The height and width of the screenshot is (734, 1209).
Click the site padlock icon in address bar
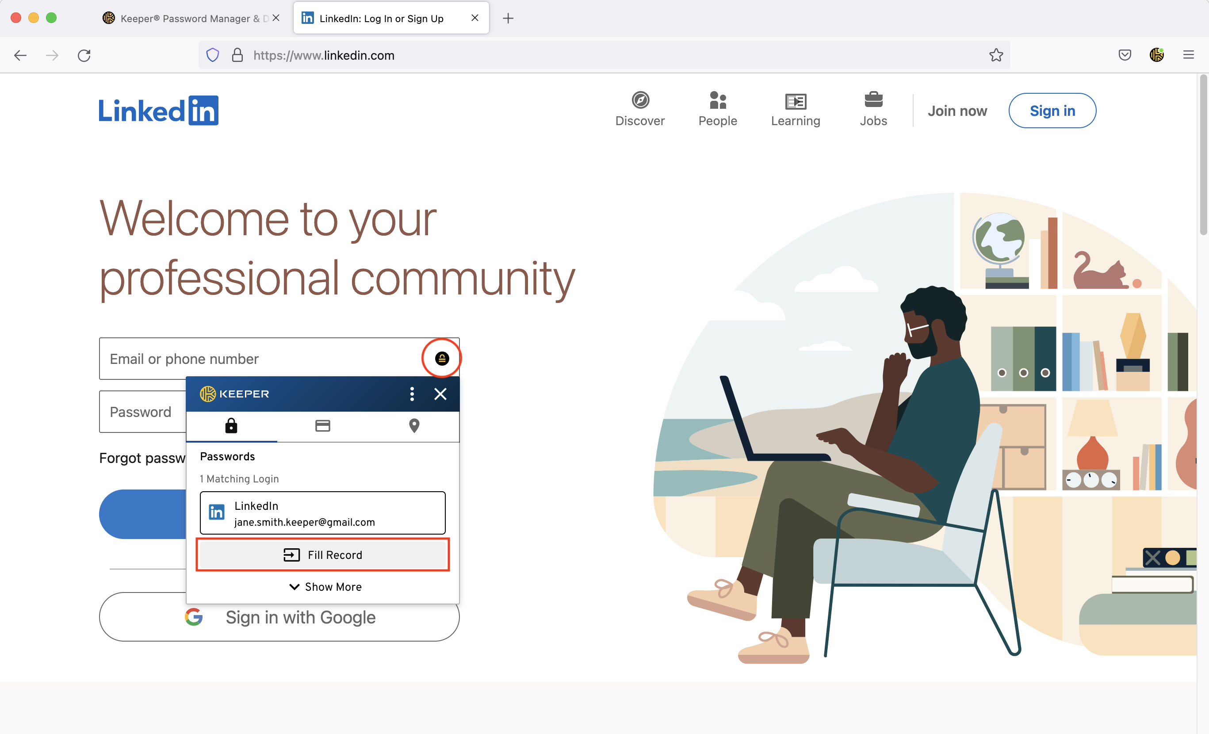[237, 55]
